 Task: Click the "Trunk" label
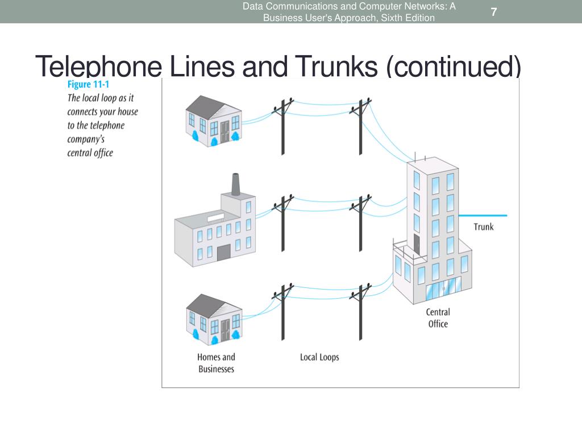point(484,226)
